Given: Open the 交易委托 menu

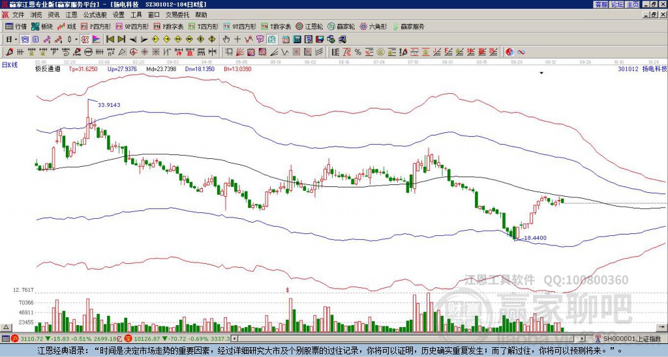Looking at the screenshot, I should tap(177, 15).
